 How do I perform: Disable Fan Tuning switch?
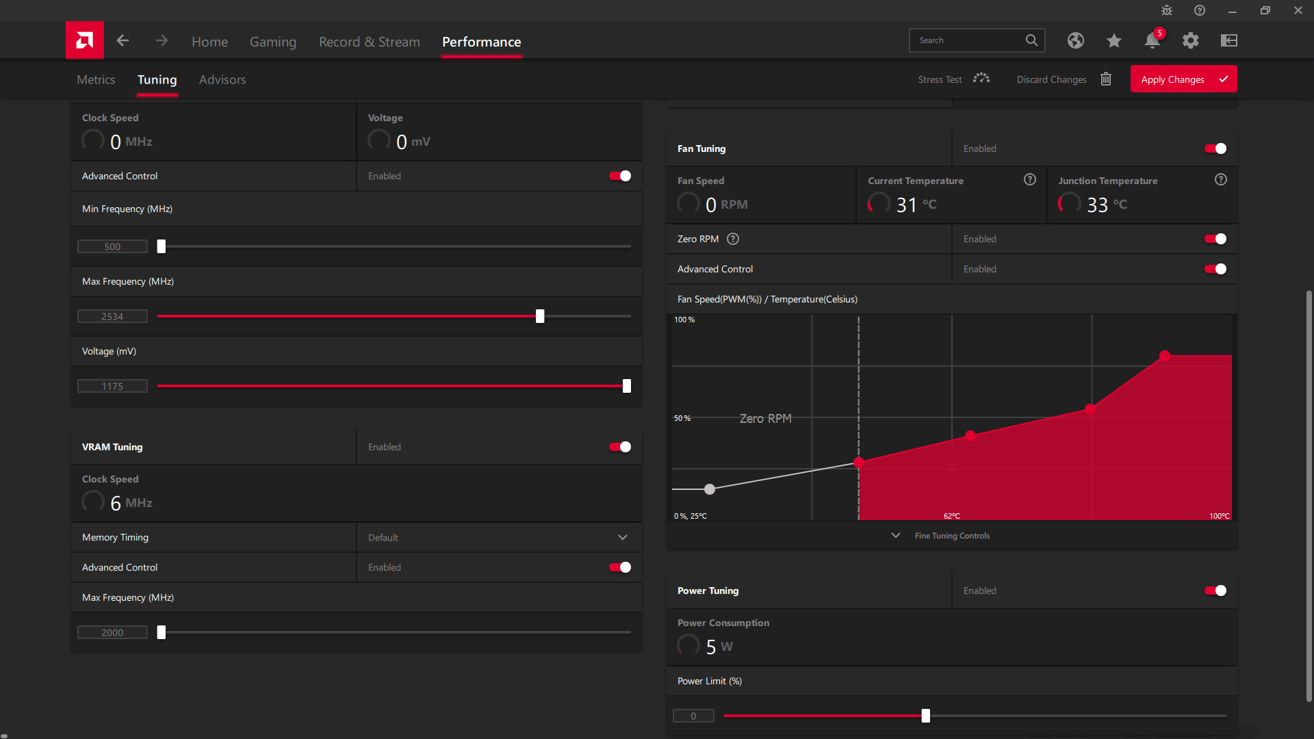(1215, 148)
